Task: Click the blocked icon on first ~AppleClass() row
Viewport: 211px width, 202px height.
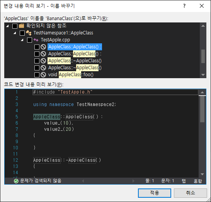Action: pyautogui.click(x=43, y=61)
